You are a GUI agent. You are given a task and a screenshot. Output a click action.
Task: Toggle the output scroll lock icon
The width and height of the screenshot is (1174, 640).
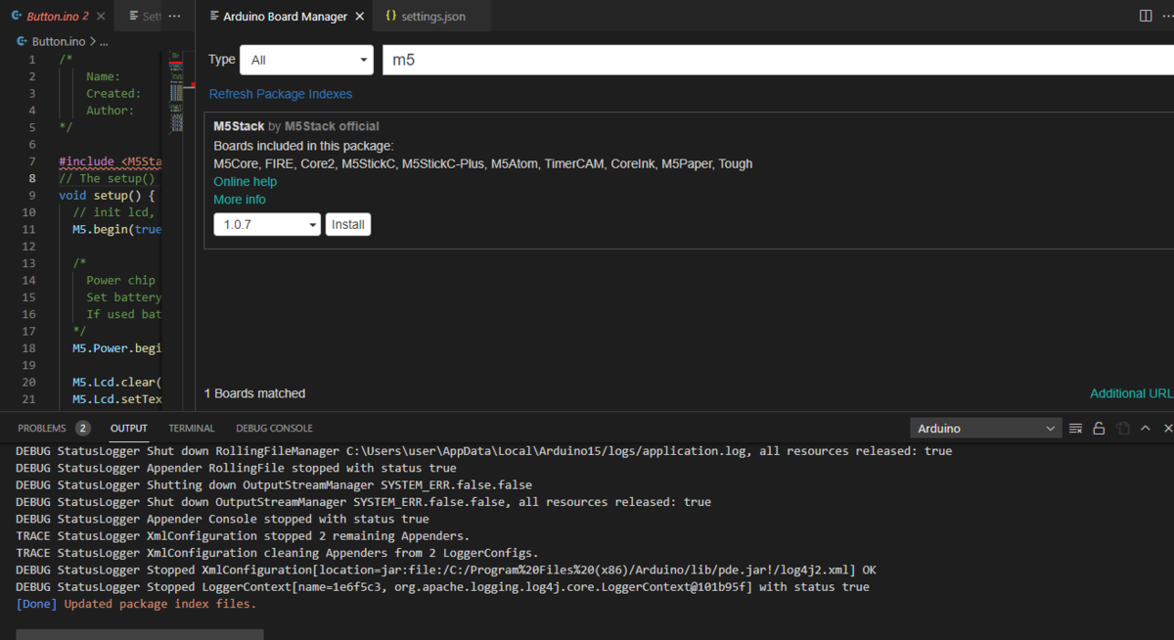1099,429
